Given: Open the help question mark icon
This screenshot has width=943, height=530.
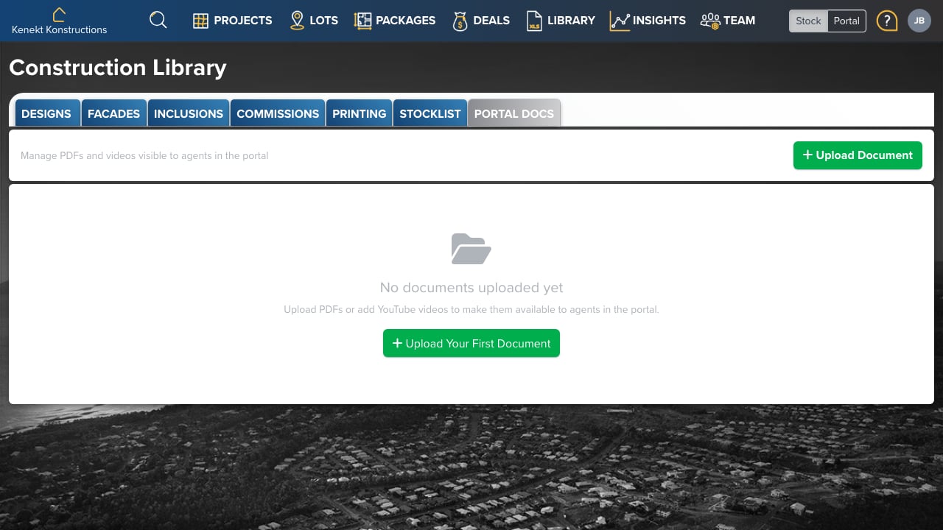Looking at the screenshot, I should click(886, 21).
